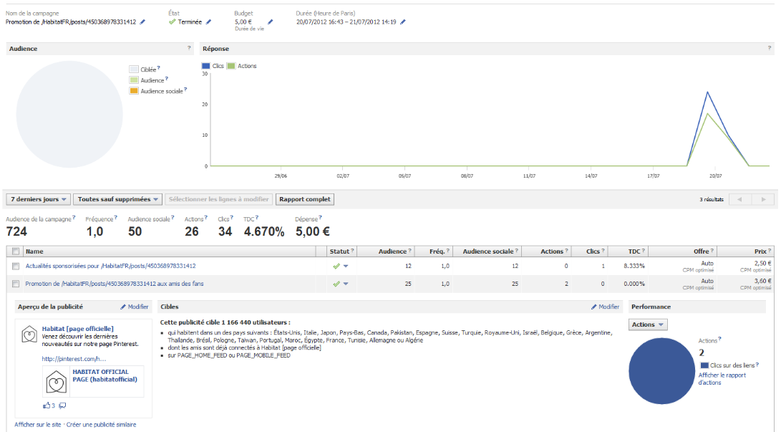Open the 7 derniers jours dropdown

38,199
